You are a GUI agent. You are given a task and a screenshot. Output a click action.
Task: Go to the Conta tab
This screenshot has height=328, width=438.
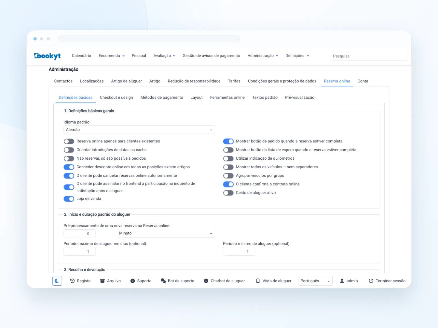[x=363, y=81]
